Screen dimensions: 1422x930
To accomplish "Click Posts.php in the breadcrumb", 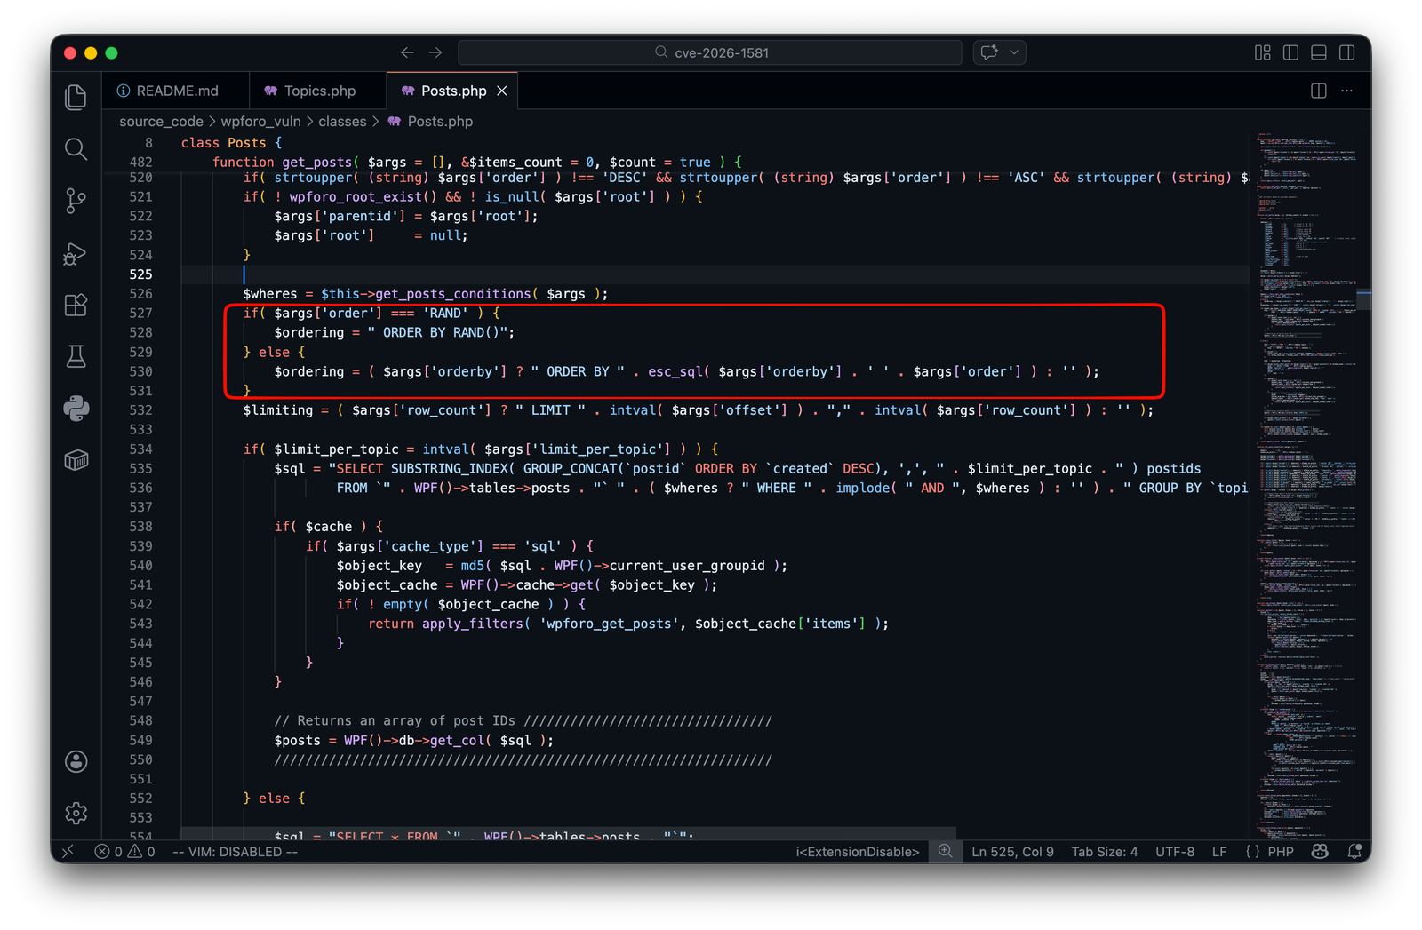I will tap(440, 122).
